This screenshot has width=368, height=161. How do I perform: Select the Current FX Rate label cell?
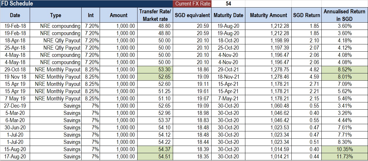(x=192, y=4)
